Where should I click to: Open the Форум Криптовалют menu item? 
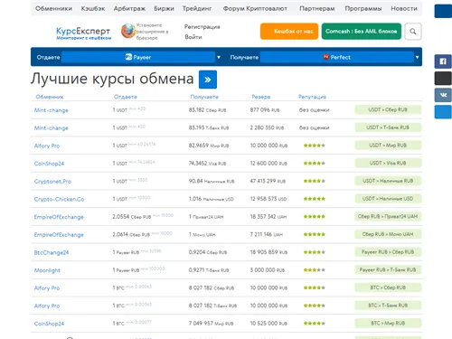[255, 8]
